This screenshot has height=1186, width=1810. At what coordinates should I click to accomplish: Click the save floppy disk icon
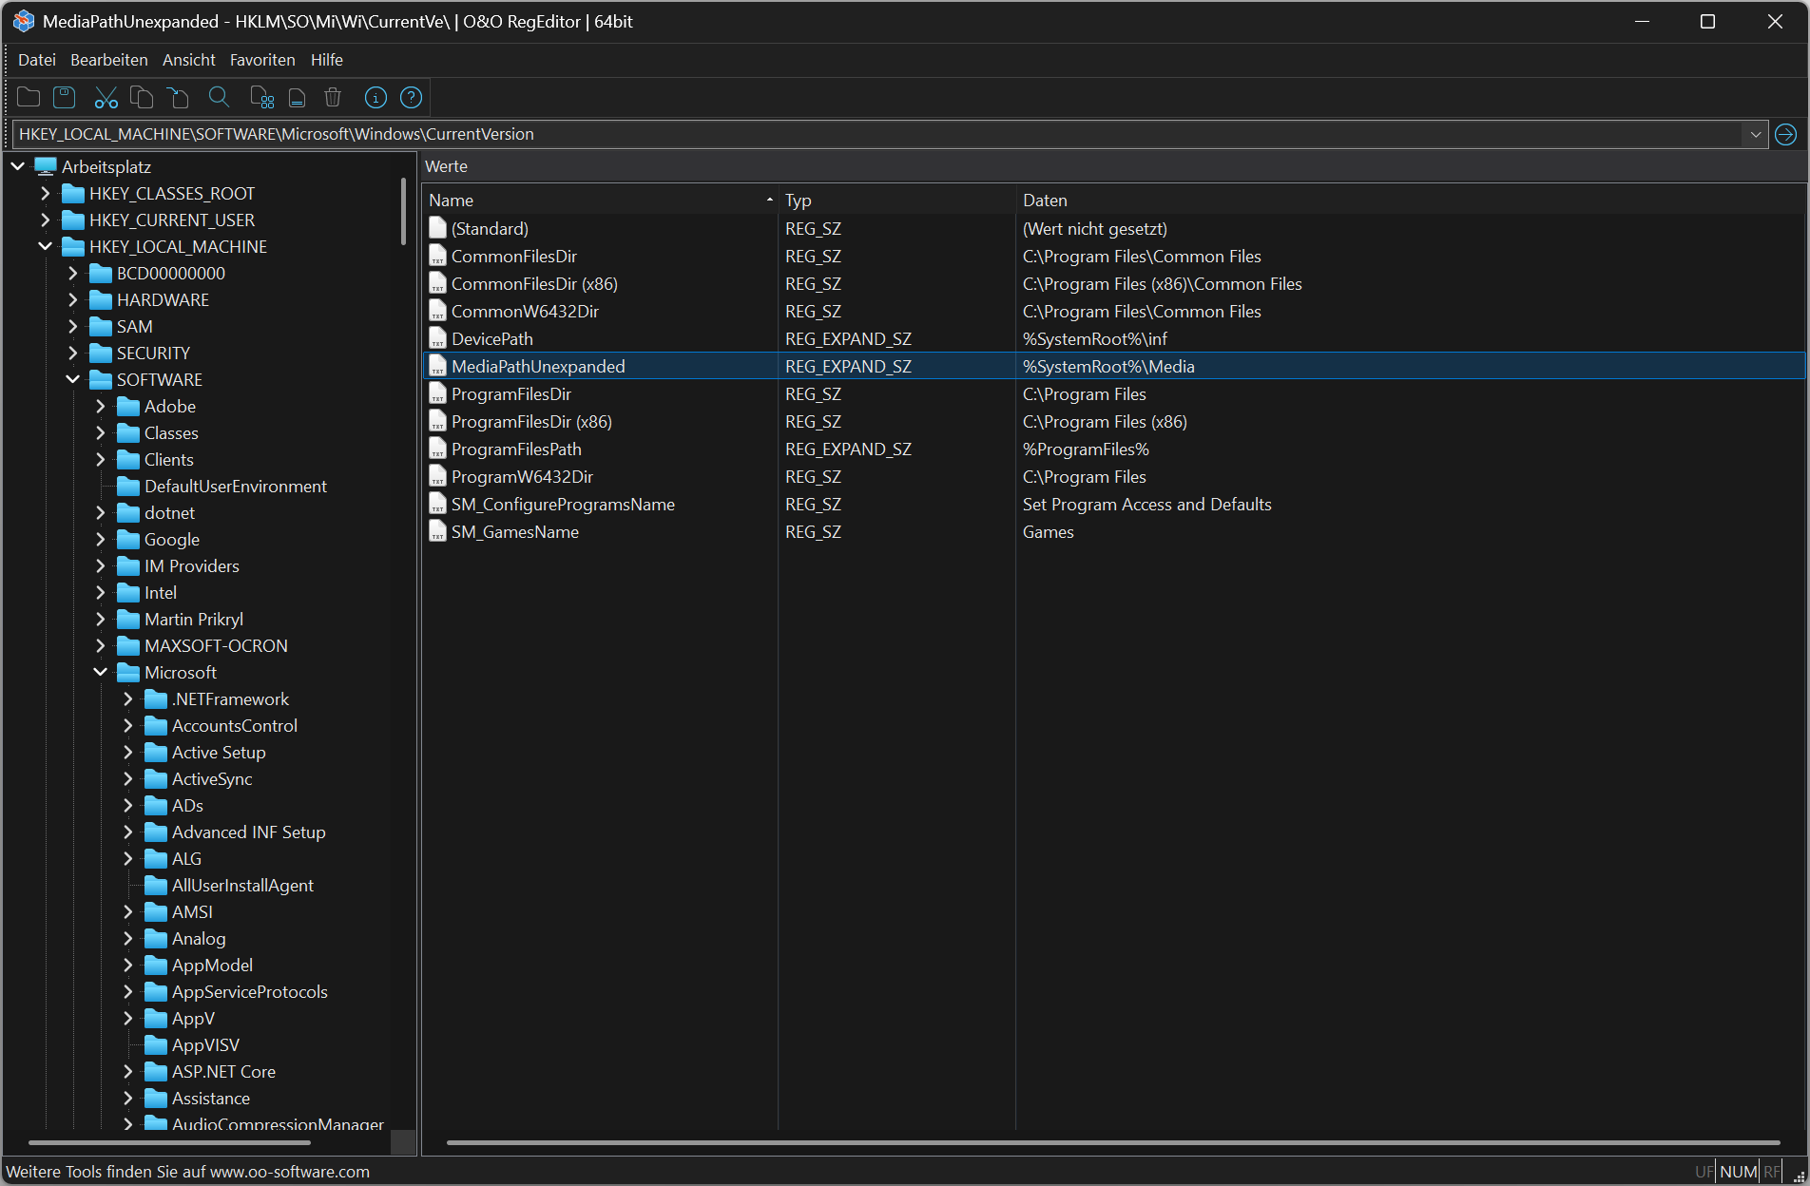click(x=65, y=97)
